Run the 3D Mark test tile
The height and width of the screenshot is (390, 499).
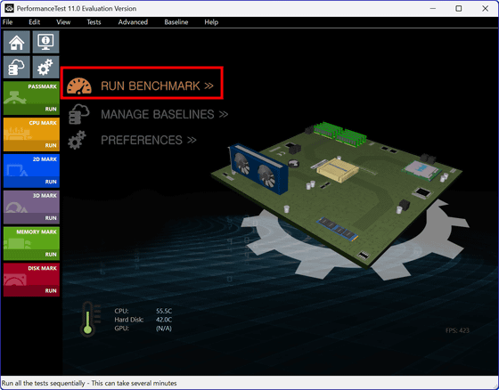31,207
